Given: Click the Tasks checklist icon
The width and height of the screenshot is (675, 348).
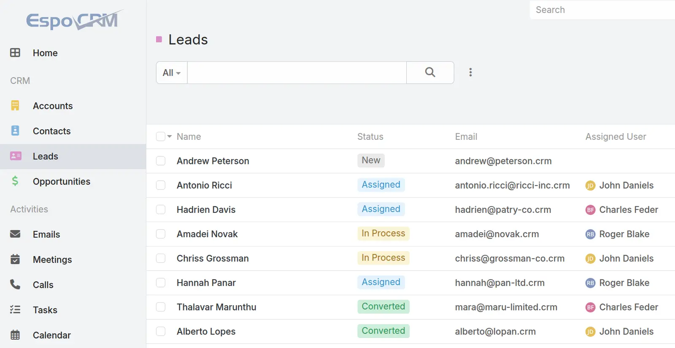Looking at the screenshot, I should pyautogui.click(x=15, y=310).
